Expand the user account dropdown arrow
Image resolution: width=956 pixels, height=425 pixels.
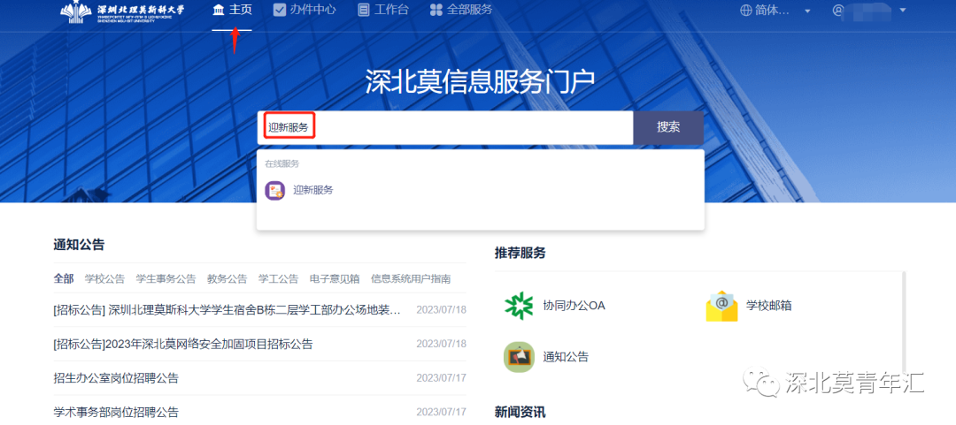pyautogui.click(x=902, y=11)
